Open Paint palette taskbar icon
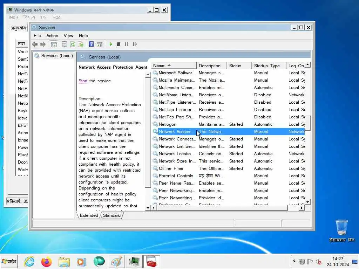The height and width of the screenshot is (269, 359). click(x=116, y=262)
